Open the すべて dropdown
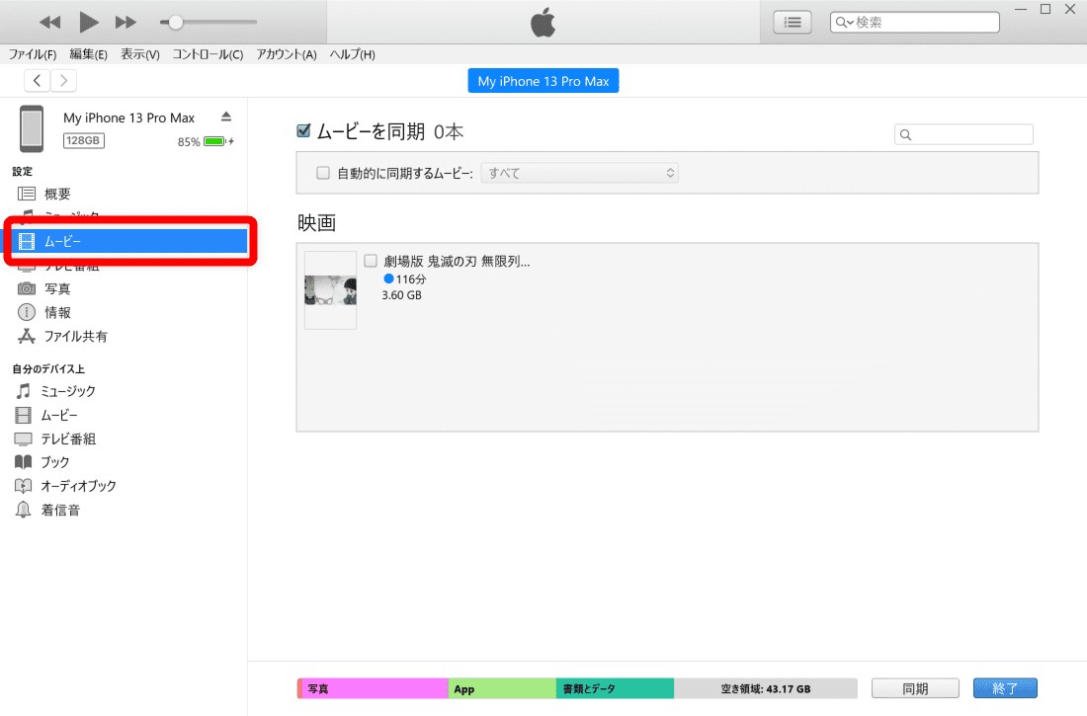Screen dimensions: 1087x716 pyautogui.click(x=579, y=173)
